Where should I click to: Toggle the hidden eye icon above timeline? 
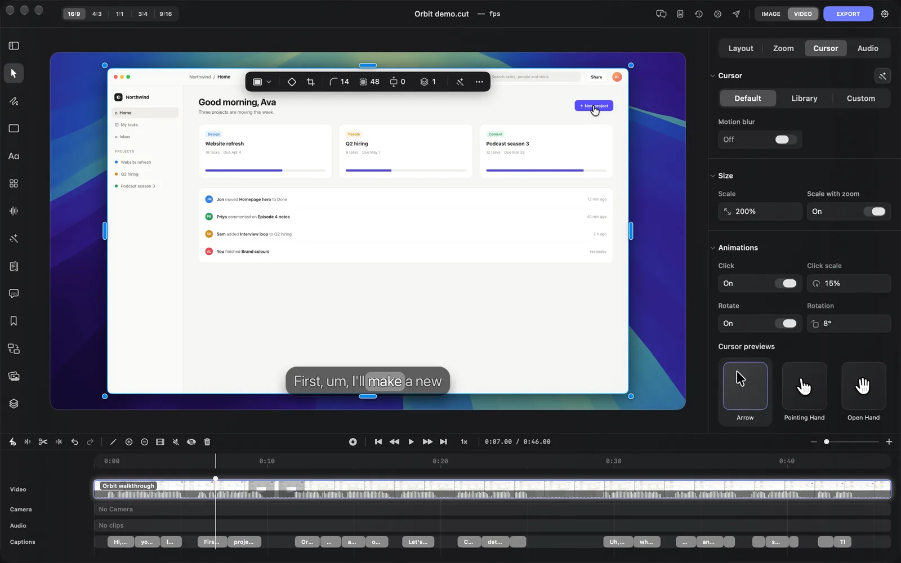[191, 442]
